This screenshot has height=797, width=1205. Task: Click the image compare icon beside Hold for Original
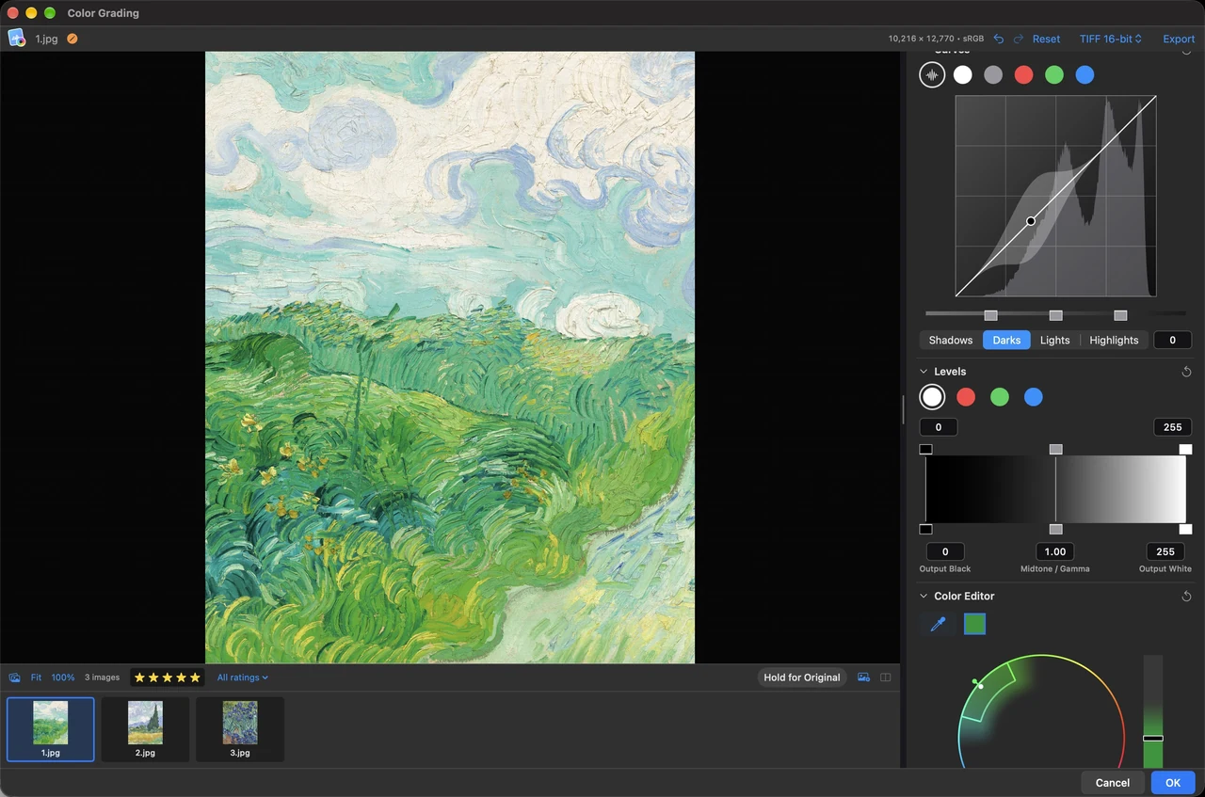[864, 677]
